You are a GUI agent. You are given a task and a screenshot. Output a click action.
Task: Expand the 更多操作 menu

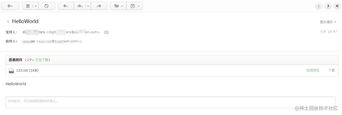tap(328, 22)
